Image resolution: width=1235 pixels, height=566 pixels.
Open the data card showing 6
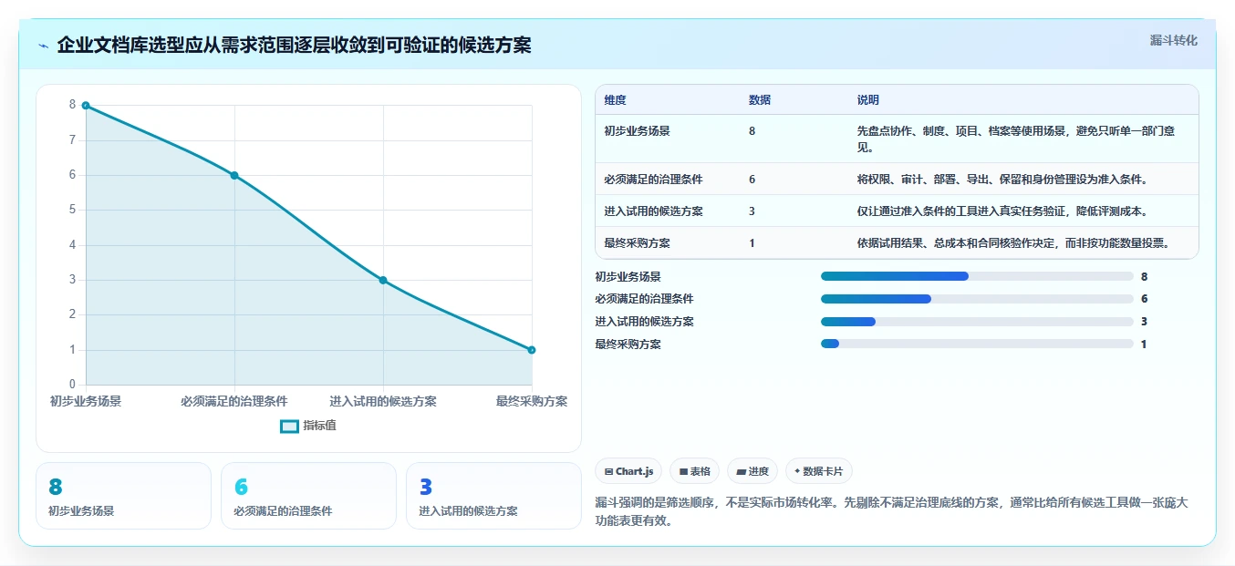coord(308,496)
